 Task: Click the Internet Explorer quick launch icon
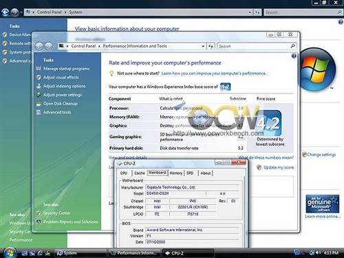(40, 253)
